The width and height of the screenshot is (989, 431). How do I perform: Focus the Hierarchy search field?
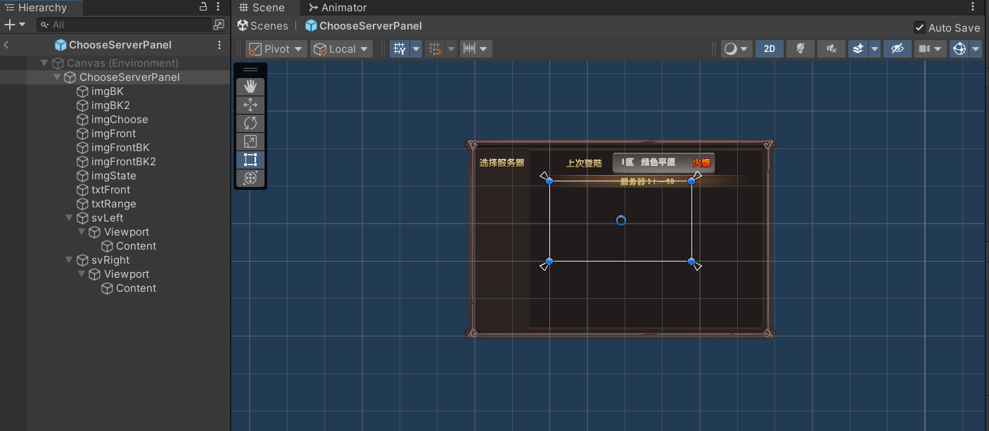123,25
